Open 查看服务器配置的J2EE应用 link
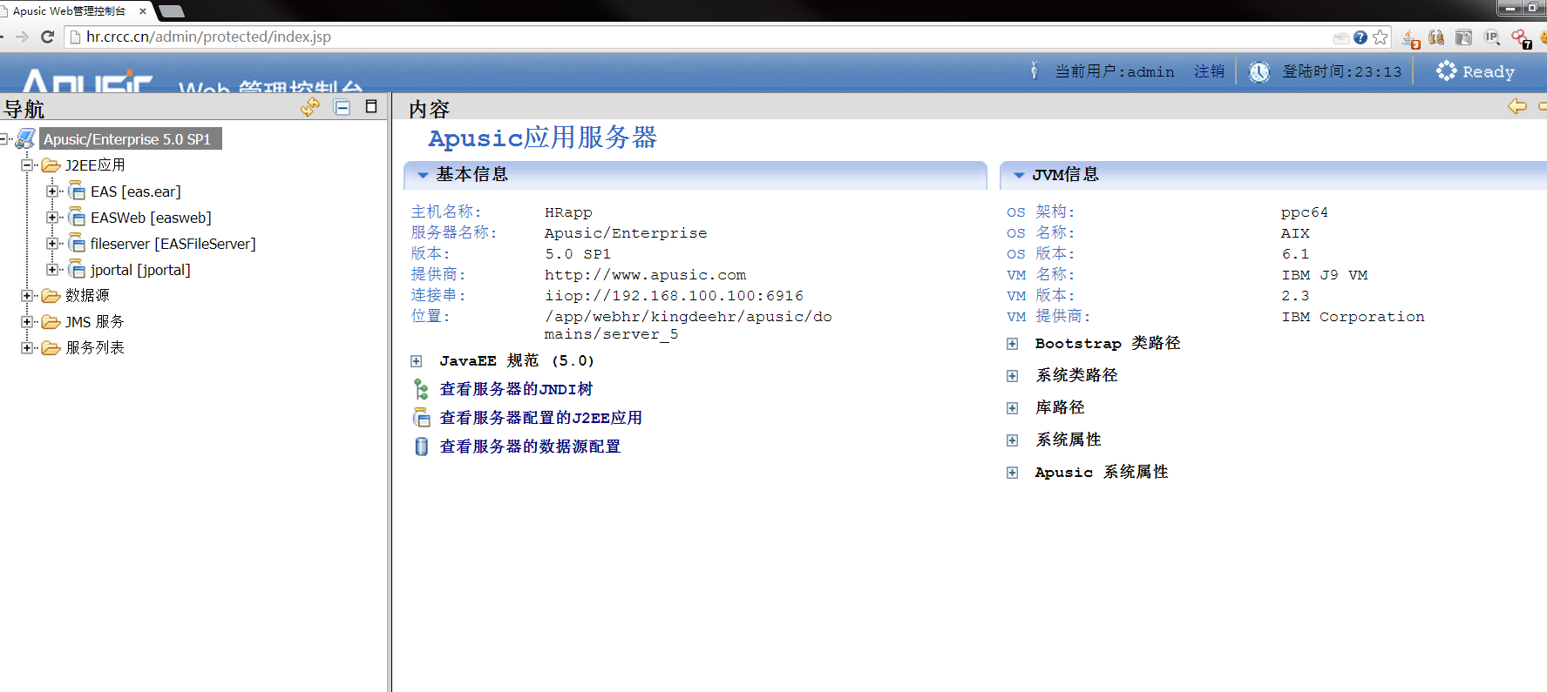This screenshot has width=1547, height=692. point(540,418)
